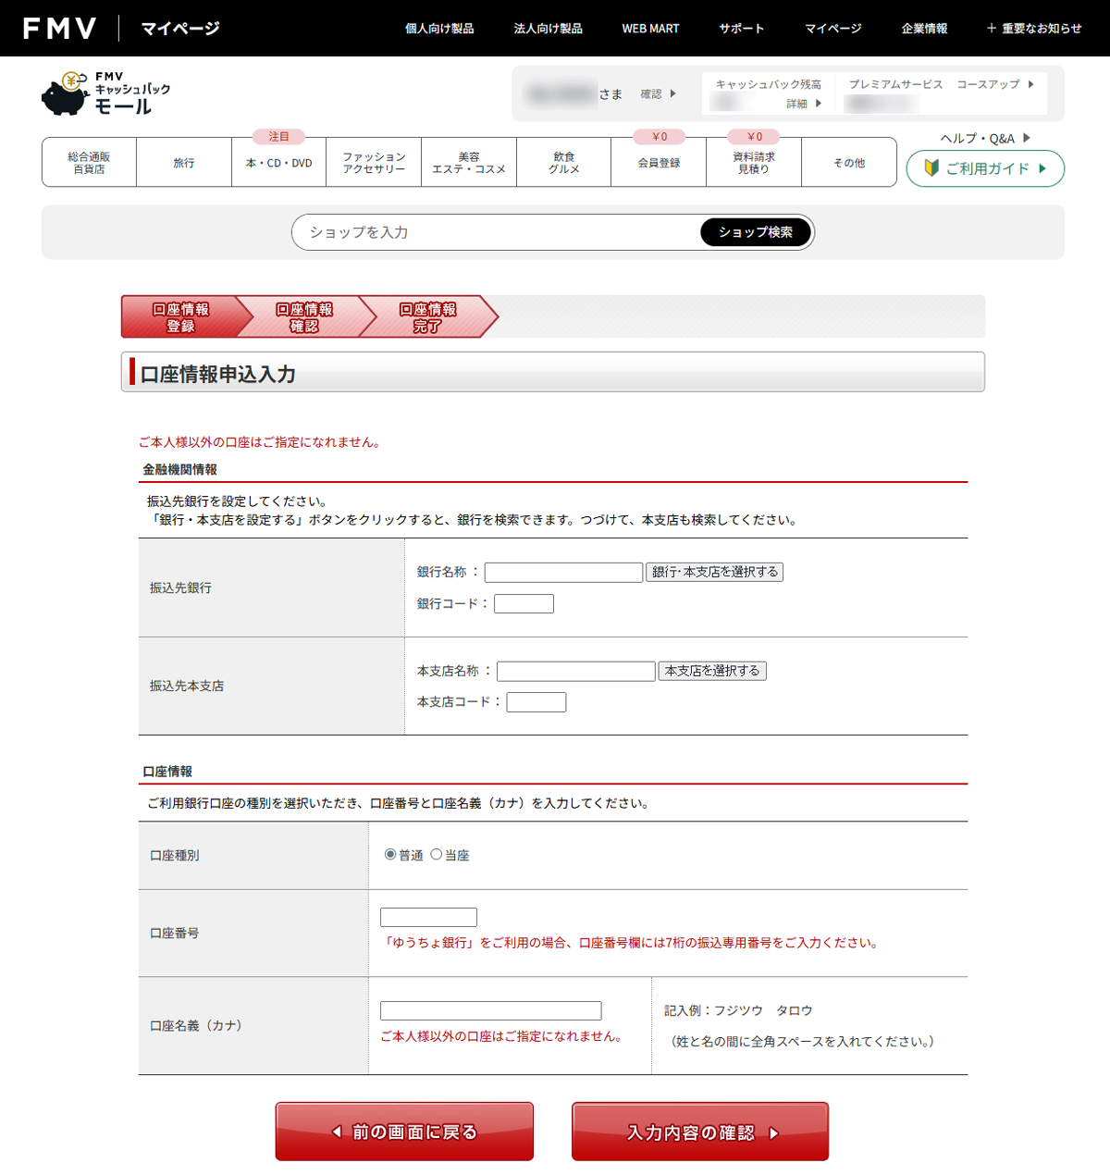Click the ショップを入力 search field

click(x=495, y=232)
